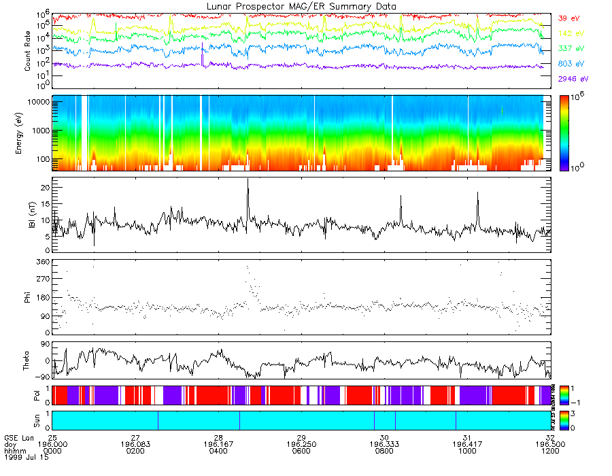Click the doy value '196.500'
Viewport: 612px width, 476px height.
tap(550, 445)
